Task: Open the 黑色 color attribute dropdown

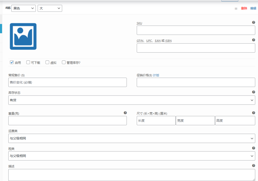Action: [x=23, y=8]
